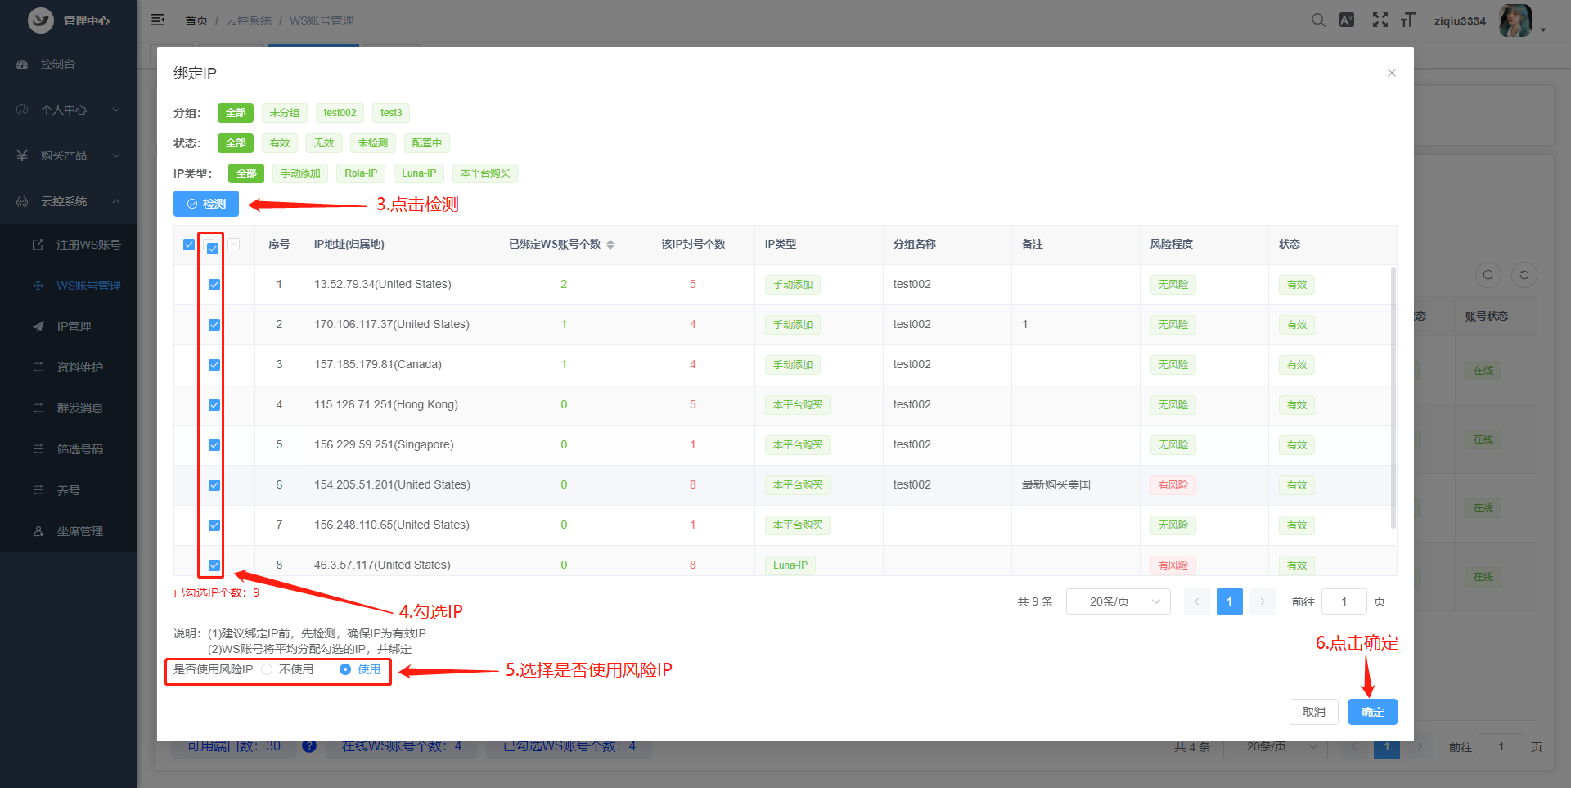Toggle checkbox for 154.205.51.201 row
This screenshot has height=788, width=1571.
tap(214, 485)
